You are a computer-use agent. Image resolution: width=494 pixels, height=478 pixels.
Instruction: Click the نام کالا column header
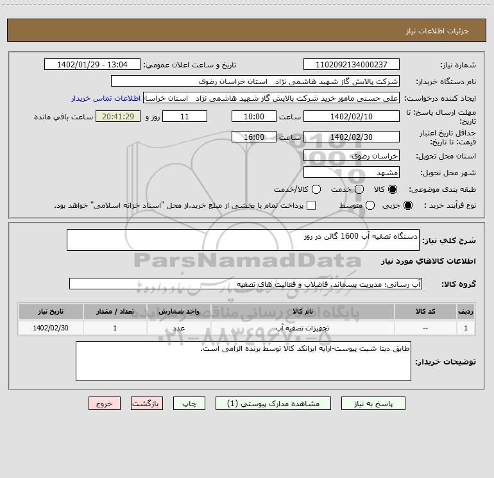coord(302,311)
